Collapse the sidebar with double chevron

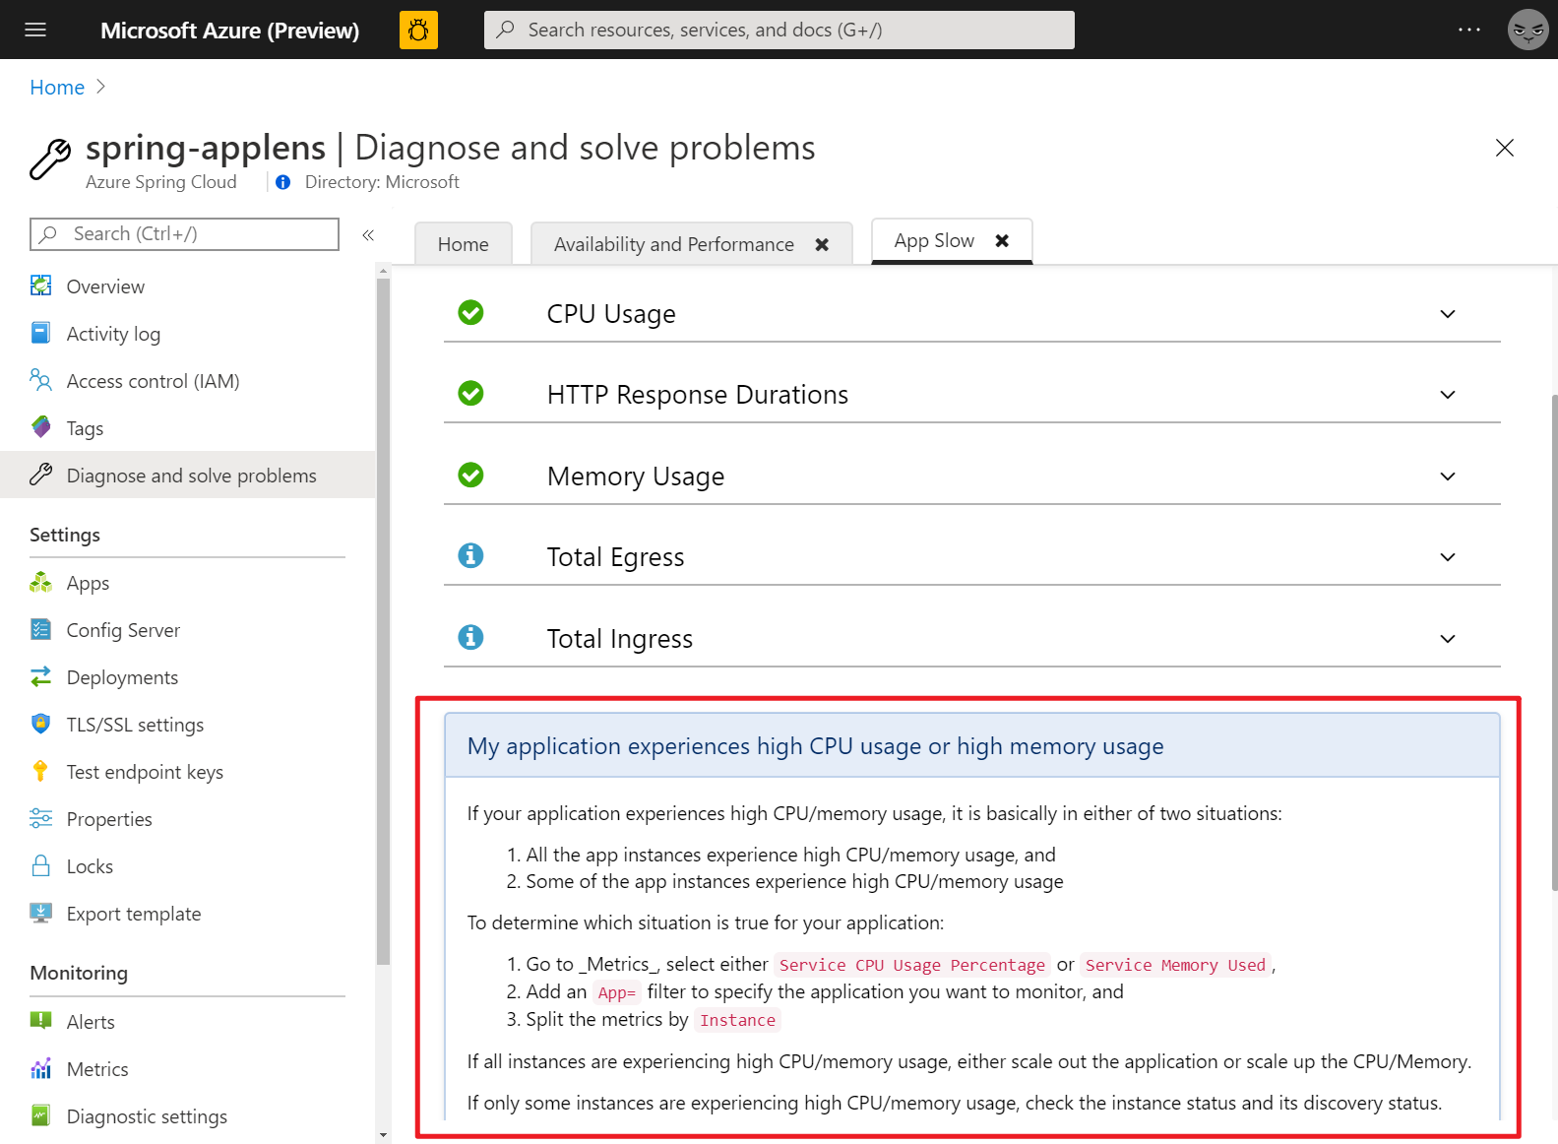[x=368, y=234]
